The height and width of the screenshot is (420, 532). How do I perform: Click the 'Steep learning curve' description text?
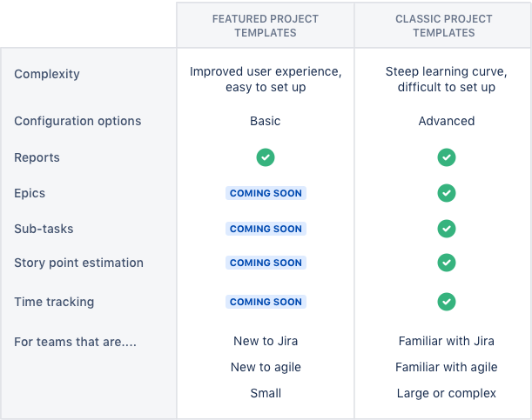click(446, 71)
